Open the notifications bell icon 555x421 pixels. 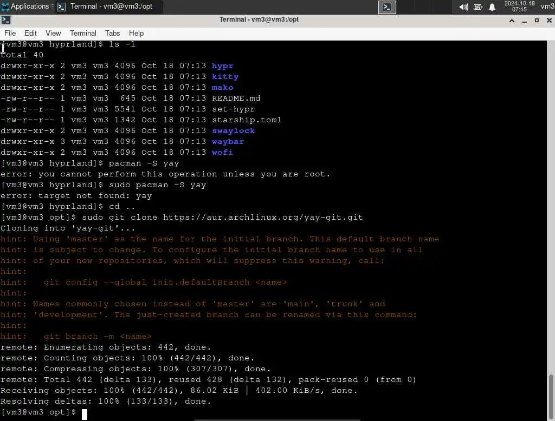pos(492,7)
